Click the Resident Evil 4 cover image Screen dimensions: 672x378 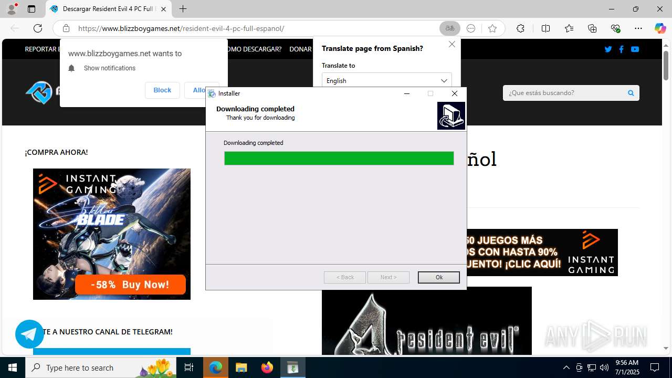click(x=426, y=321)
